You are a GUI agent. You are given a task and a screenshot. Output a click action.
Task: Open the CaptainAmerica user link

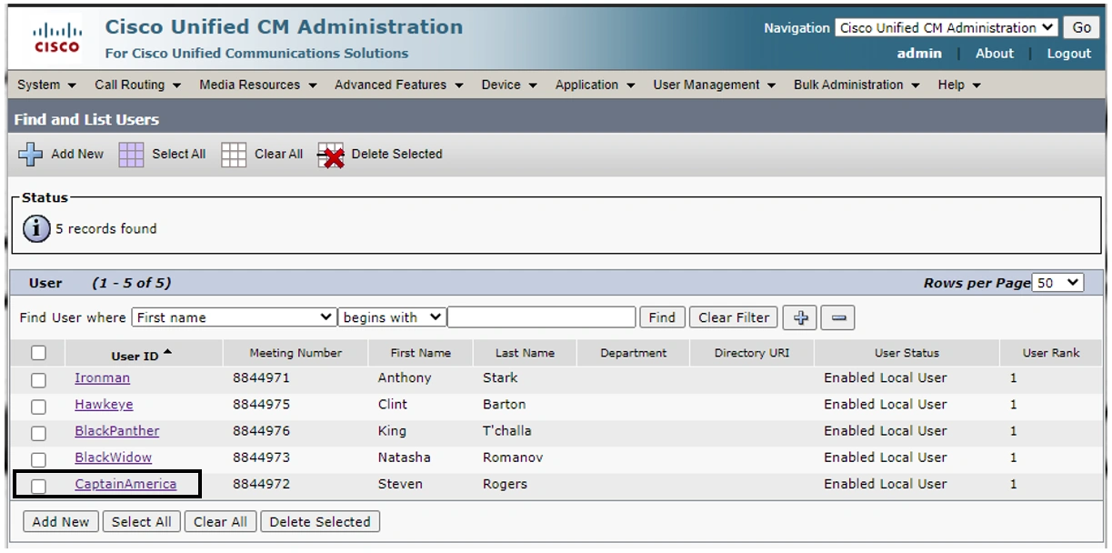pyautogui.click(x=125, y=484)
